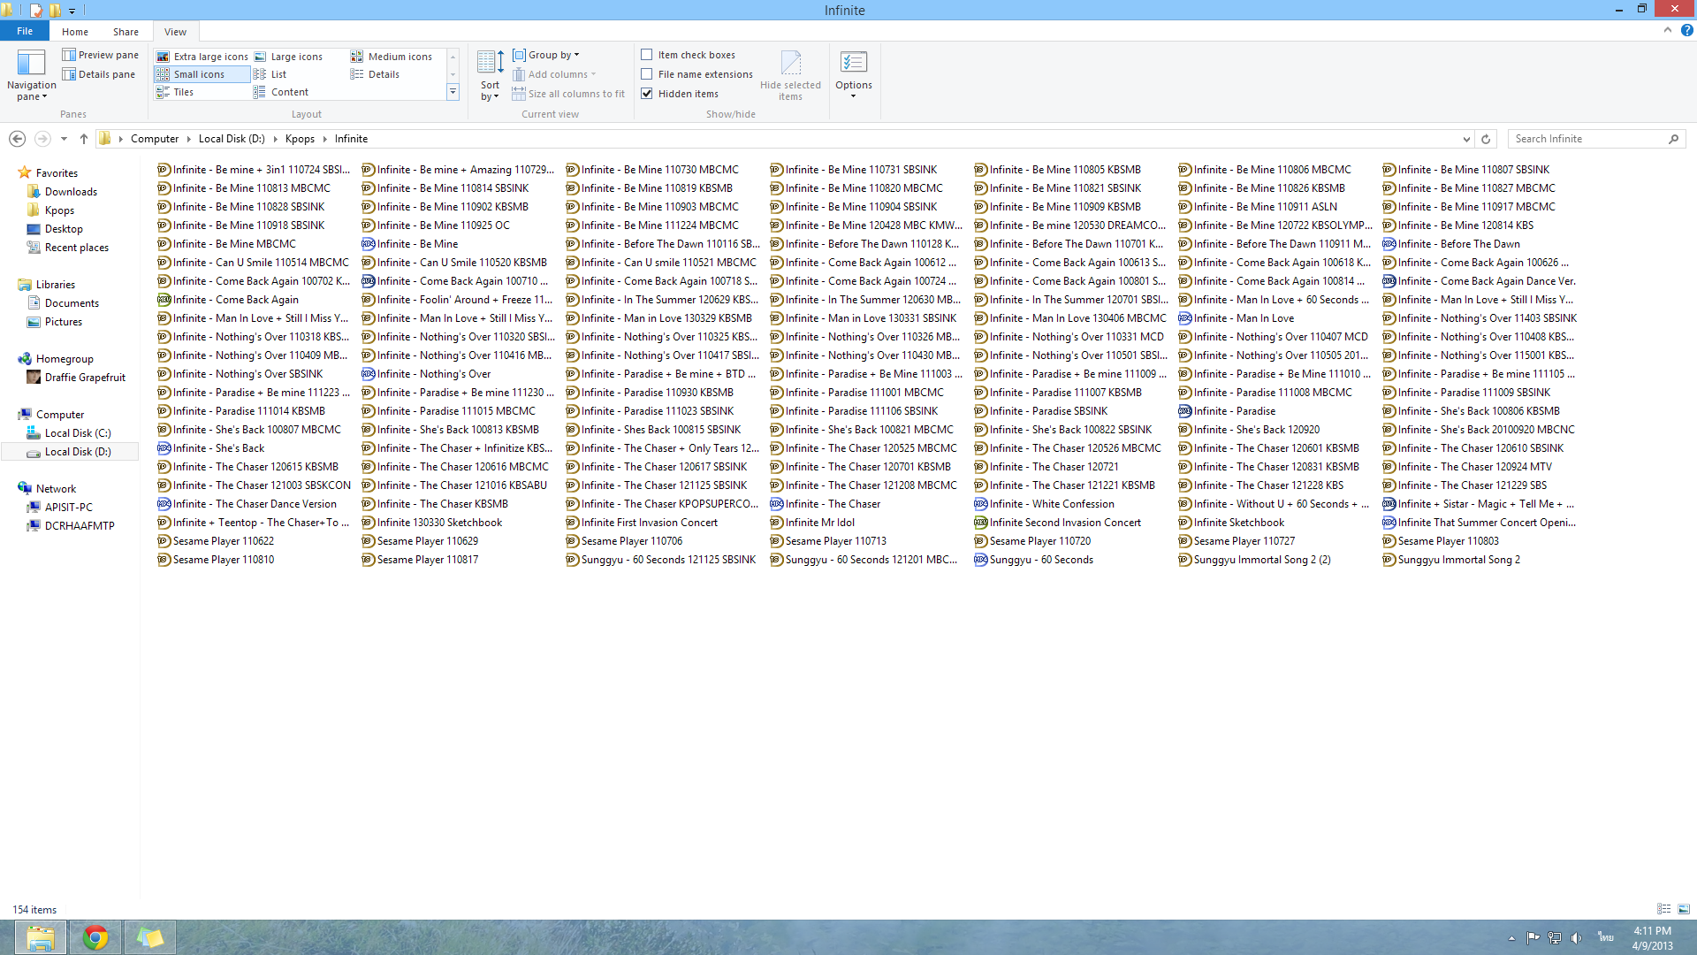This screenshot has height=955, width=1697.
Task: Select Local Disk (C:) in navigation pane
Action: [78, 433]
